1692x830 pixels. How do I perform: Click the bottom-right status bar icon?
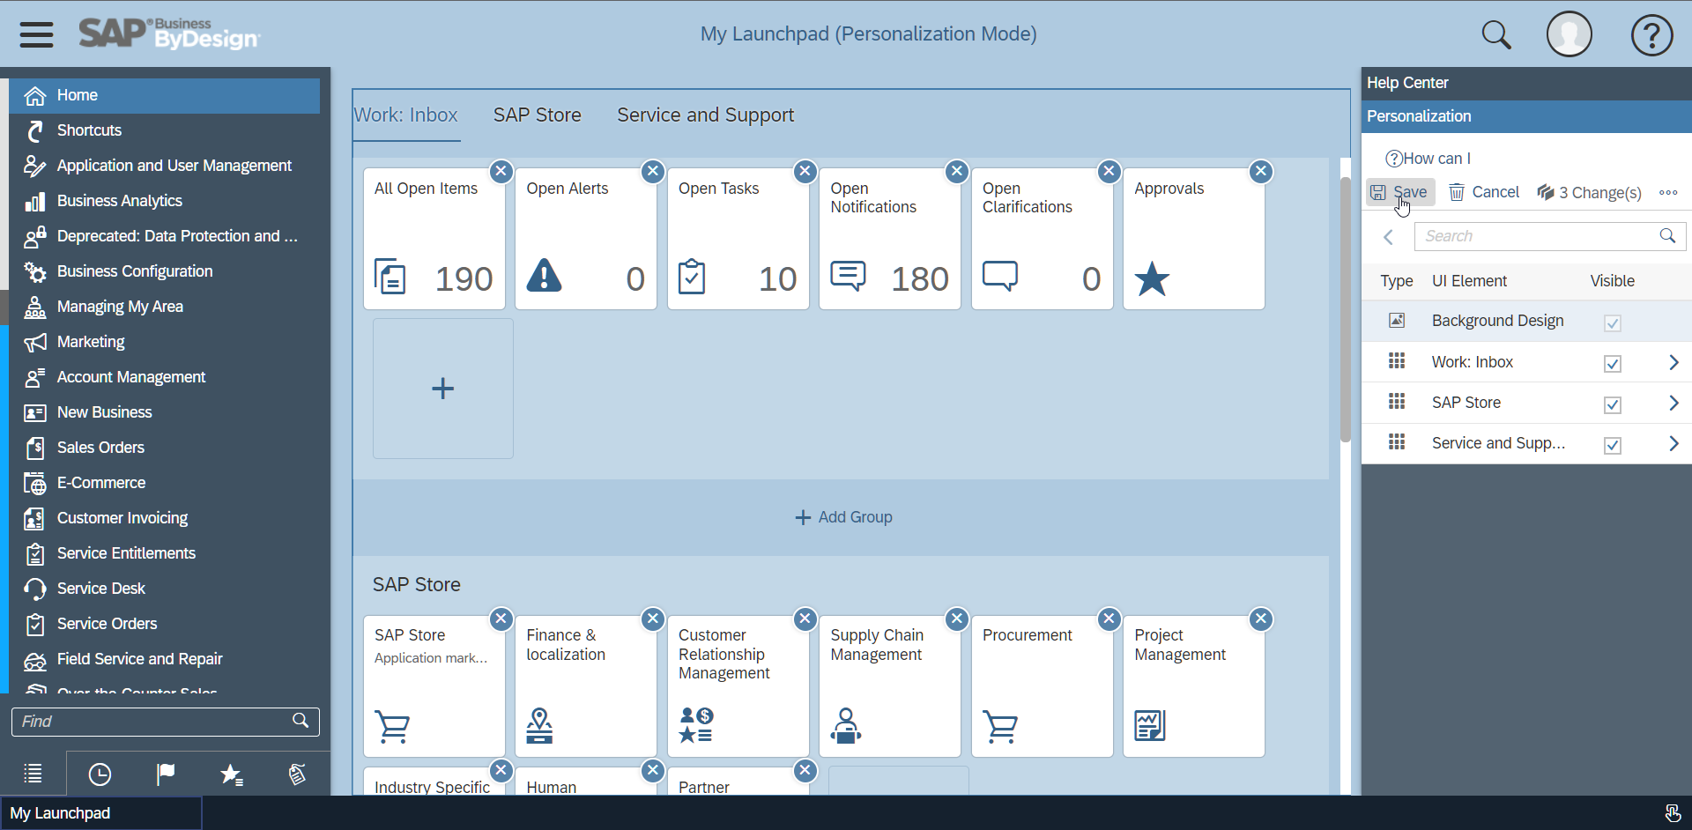(x=1672, y=812)
